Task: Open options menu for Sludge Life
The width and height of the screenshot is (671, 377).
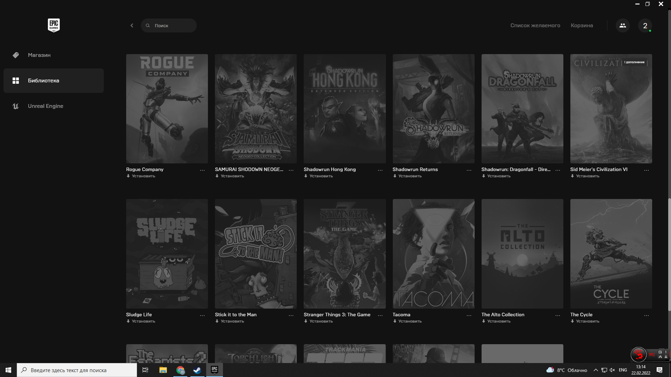Action: coord(202,315)
